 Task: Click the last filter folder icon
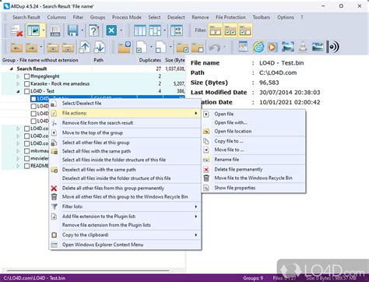[x=245, y=30]
